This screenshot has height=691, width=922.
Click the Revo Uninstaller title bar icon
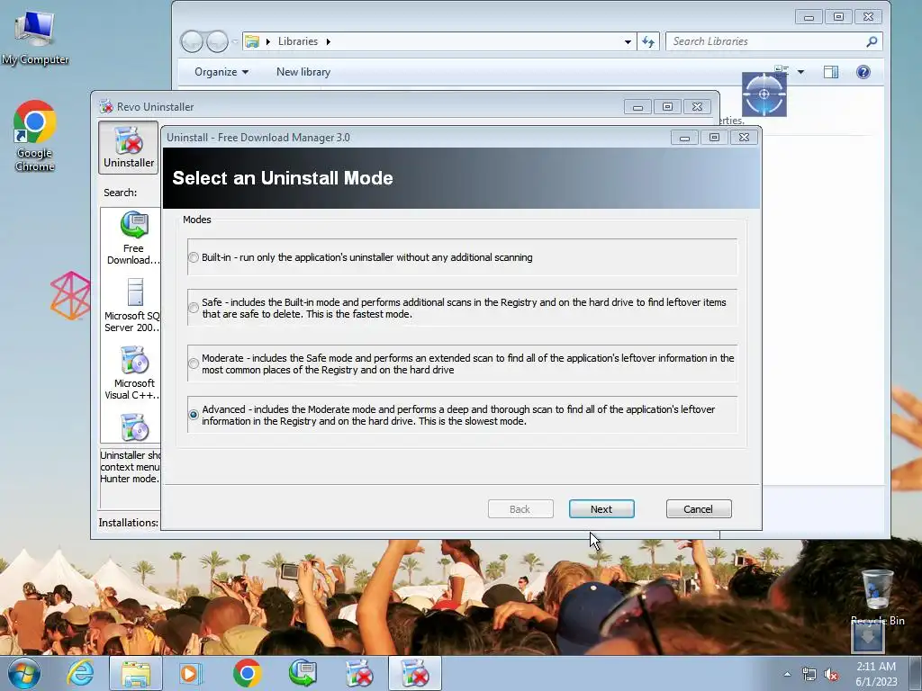click(106, 106)
